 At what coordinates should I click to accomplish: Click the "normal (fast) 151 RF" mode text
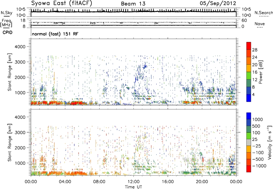pyautogui.click(x=55, y=34)
